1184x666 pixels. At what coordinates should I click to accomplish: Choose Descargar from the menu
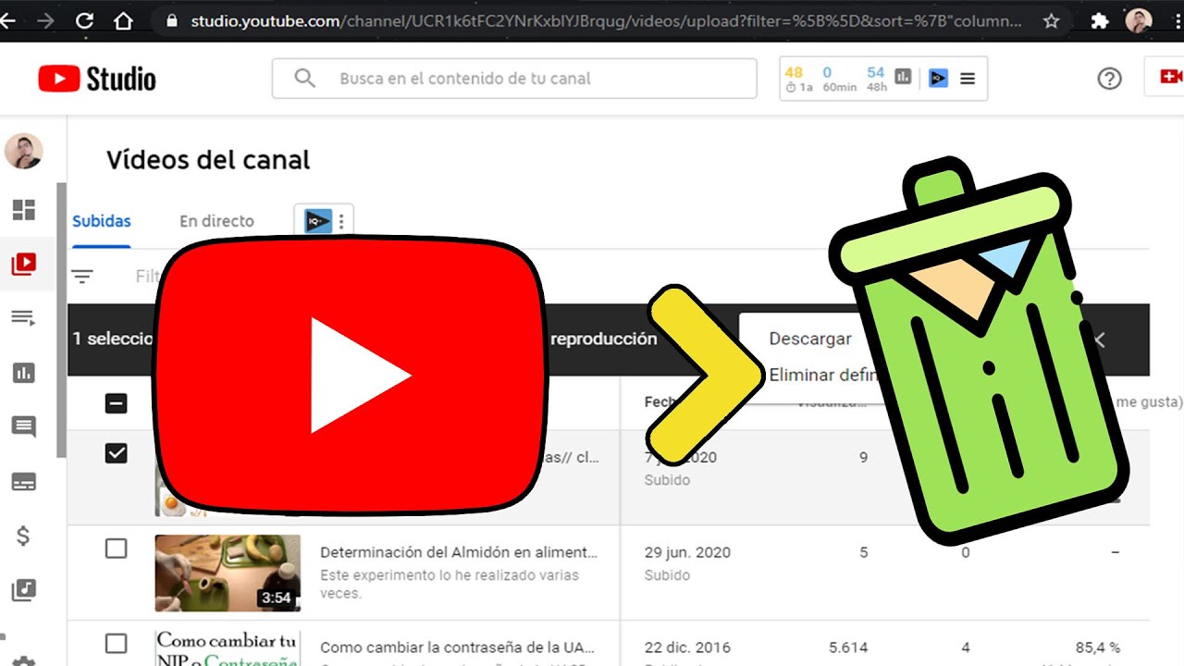pyautogui.click(x=809, y=339)
